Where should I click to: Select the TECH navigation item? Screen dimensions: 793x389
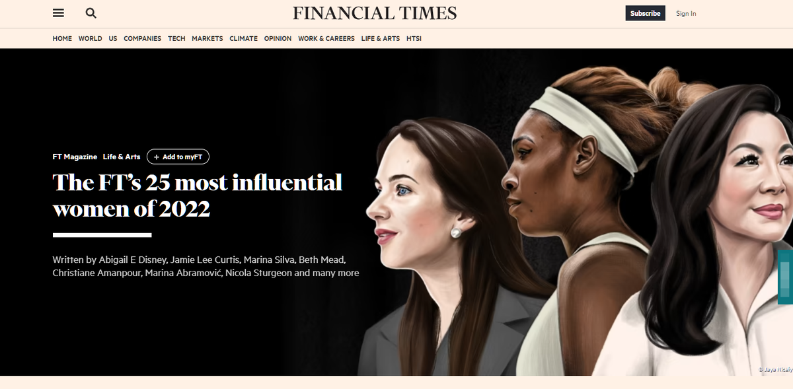(176, 38)
